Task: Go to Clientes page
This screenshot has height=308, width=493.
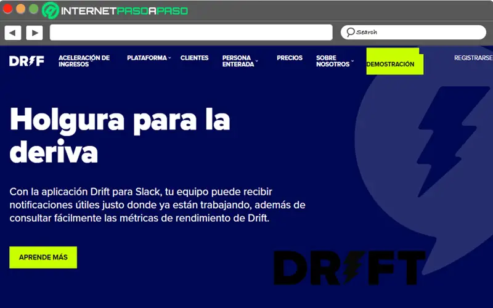Action: pyautogui.click(x=194, y=58)
